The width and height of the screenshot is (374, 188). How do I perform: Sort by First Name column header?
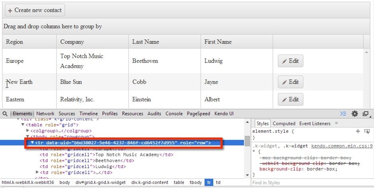pyautogui.click(x=236, y=42)
